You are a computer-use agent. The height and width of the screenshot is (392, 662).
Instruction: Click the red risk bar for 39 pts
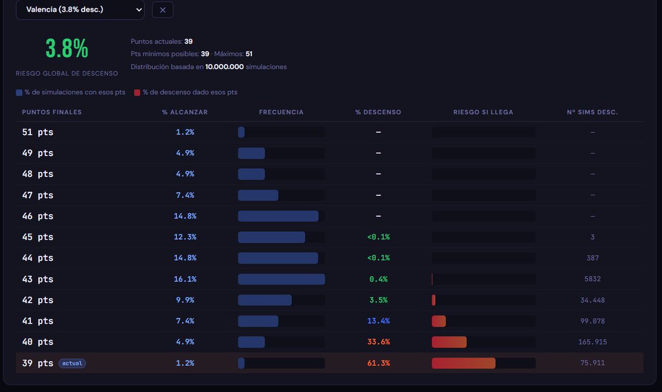pos(463,363)
